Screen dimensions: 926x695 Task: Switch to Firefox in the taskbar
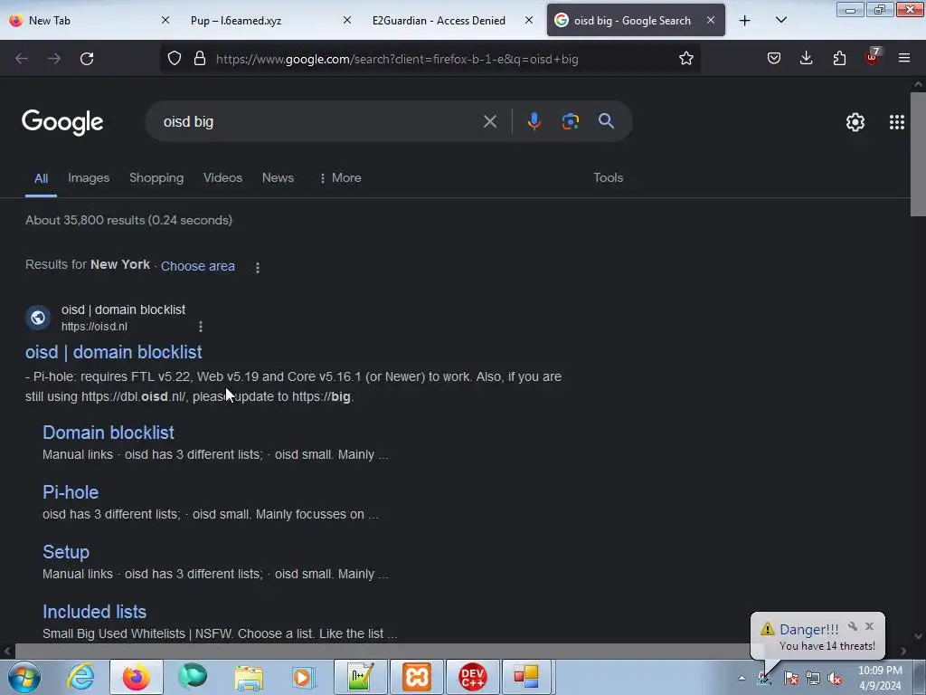click(137, 677)
